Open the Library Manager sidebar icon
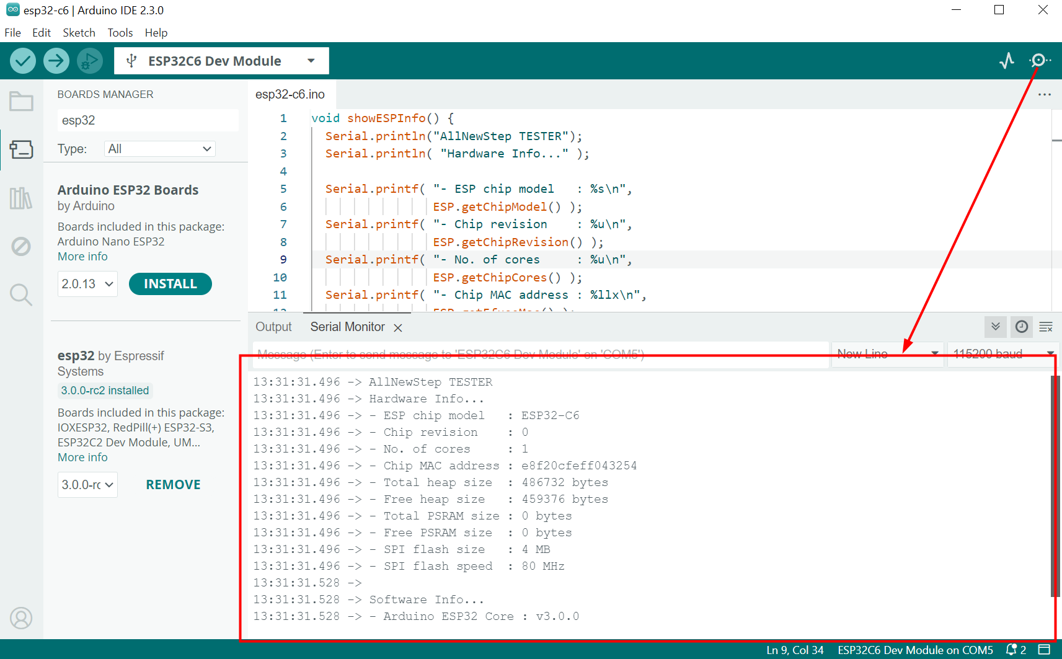This screenshot has width=1062, height=659. [x=21, y=198]
